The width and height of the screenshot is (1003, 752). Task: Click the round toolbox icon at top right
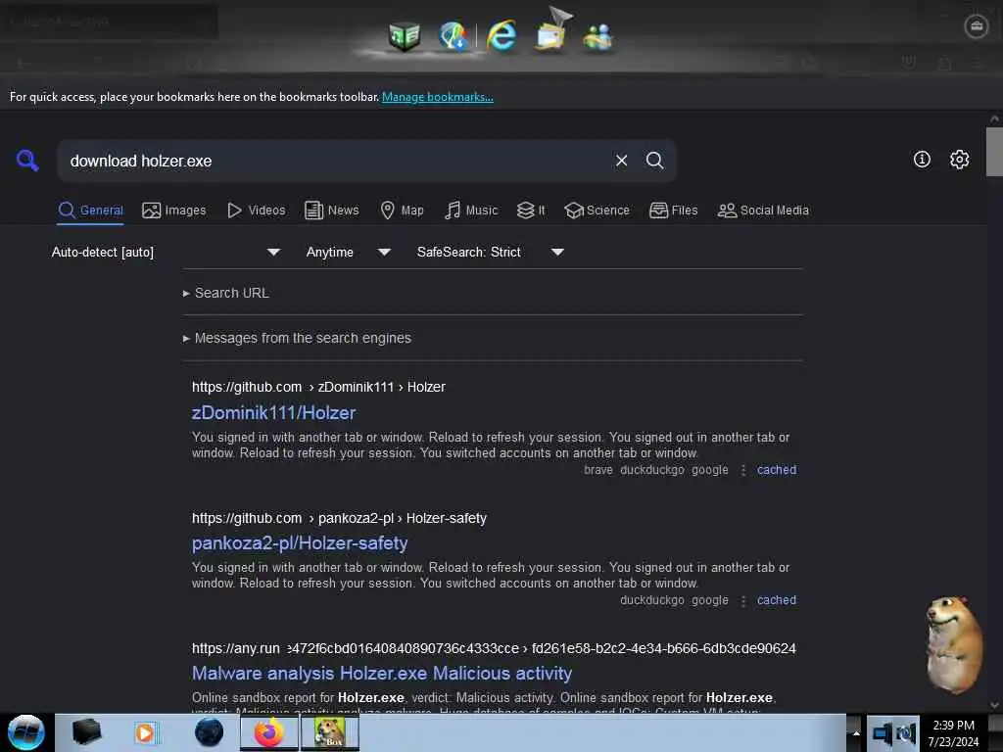click(977, 26)
